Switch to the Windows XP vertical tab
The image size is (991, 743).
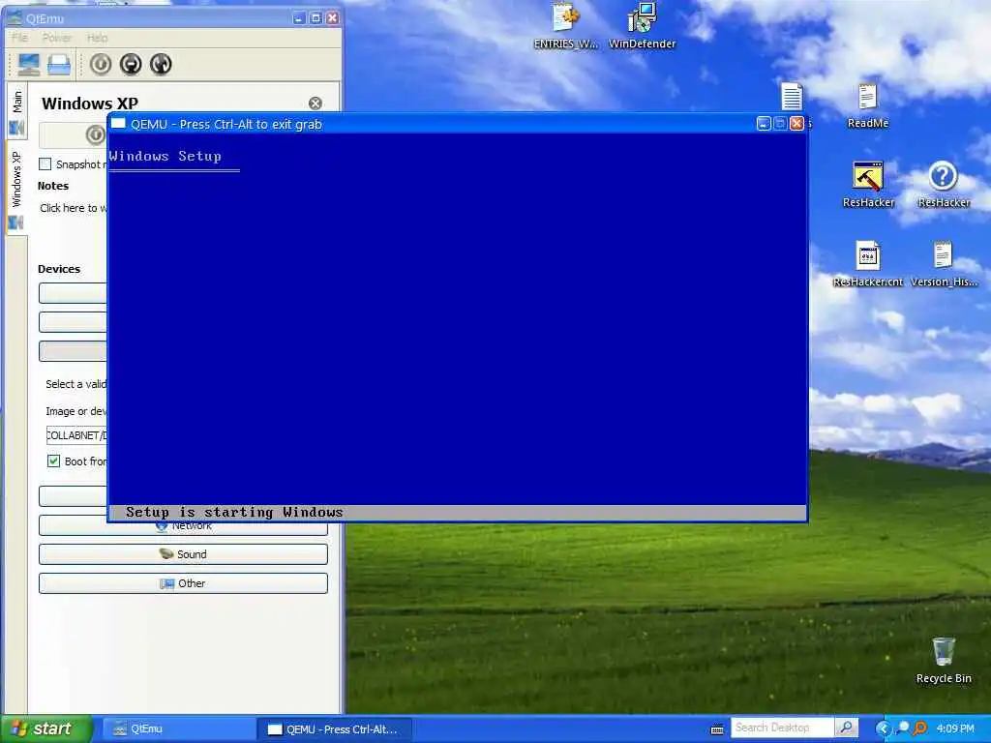[x=17, y=188]
